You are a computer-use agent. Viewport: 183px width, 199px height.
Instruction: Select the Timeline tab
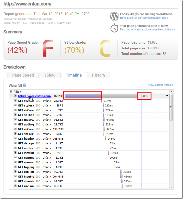tap(74, 75)
